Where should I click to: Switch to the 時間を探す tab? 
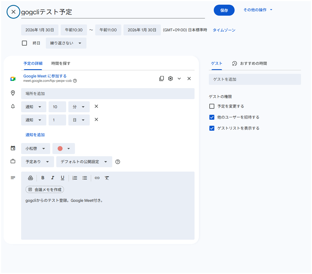[x=60, y=63]
